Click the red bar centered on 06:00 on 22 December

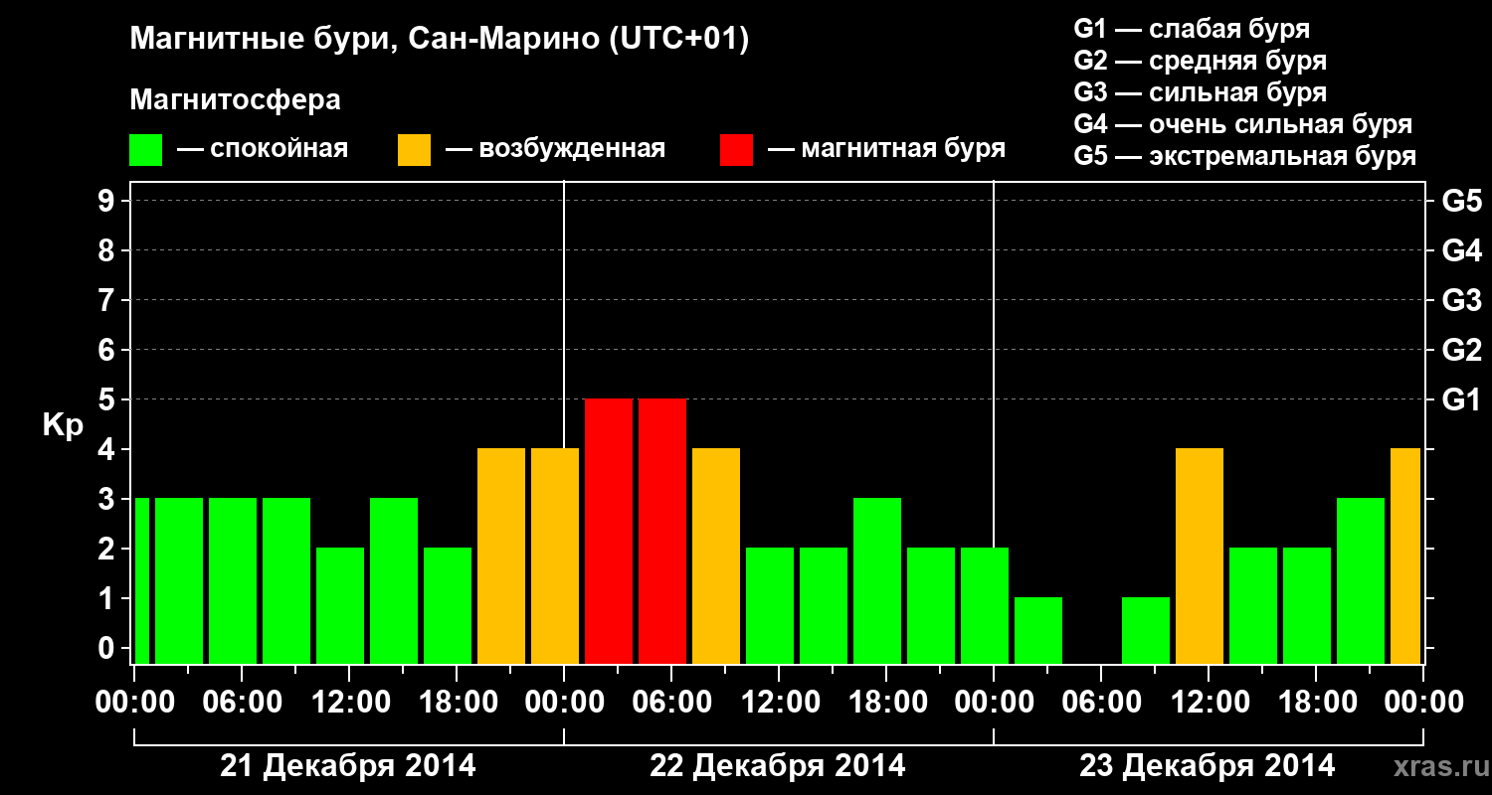pos(662,531)
